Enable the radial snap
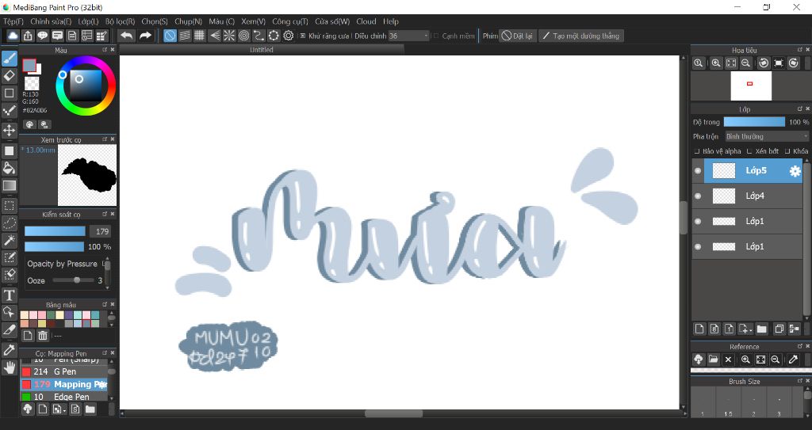The height and width of the screenshot is (430, 812). click(x=229, y=36)
